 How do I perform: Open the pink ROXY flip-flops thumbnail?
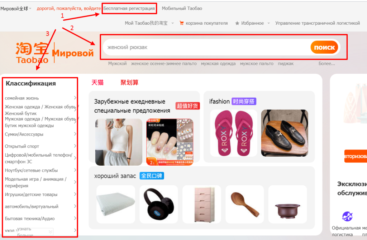point(234,133)
